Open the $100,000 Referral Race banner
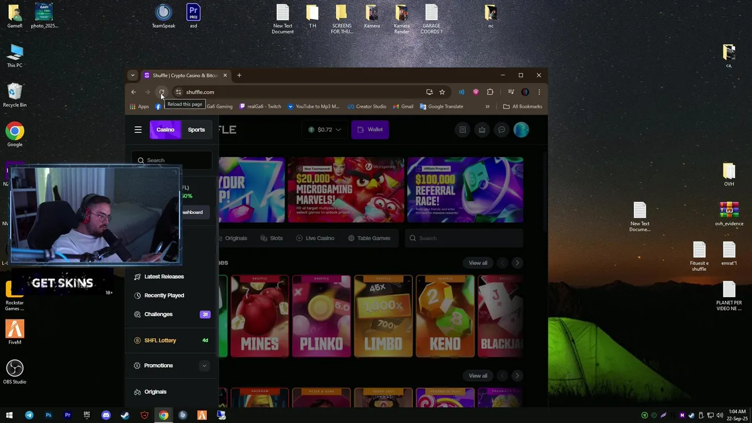752x423 pixels. coord(465,190)
